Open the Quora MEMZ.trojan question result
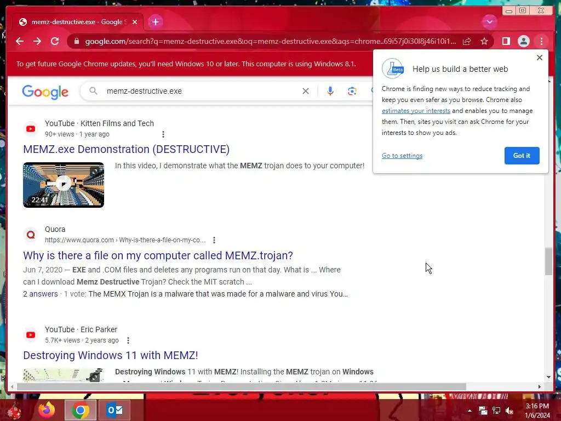This screenshot has height=421, width=561. (158, 255)
